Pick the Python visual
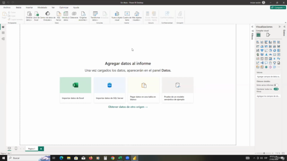This screenshot has width=287, height=161. click(x=279, y=59)
